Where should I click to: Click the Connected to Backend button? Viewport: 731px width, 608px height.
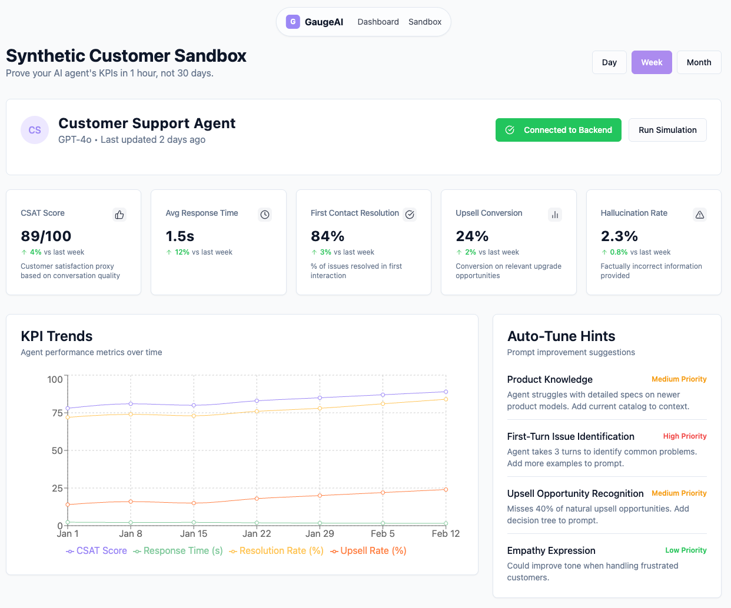(x=558, y=130)
